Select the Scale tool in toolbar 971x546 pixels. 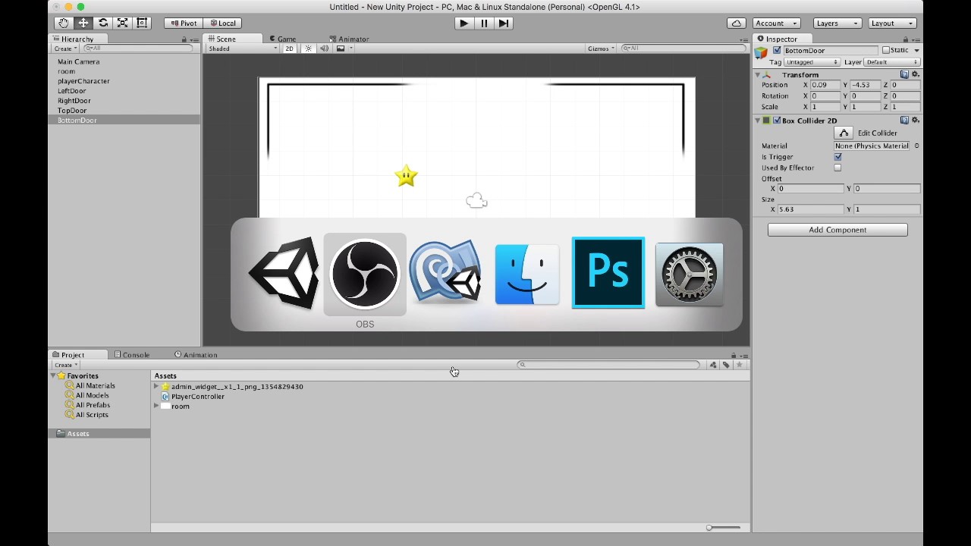point(123,24)
